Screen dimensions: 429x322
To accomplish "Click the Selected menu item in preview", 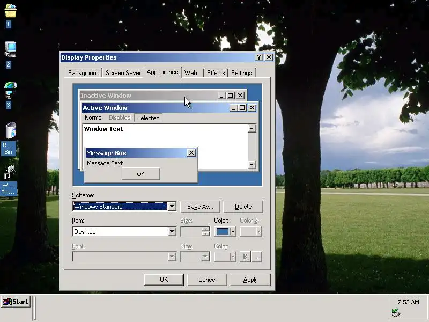I will [149, 118].
